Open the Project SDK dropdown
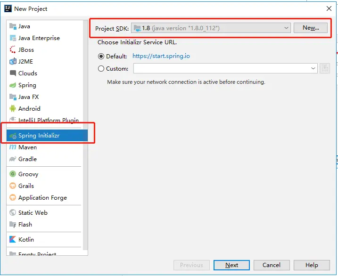Screen dimensions: 338x276 click(x=211, y=28)
